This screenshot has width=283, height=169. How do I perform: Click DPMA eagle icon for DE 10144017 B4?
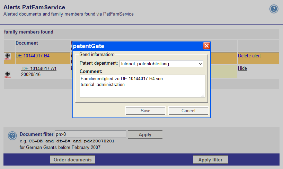[x=8, y=56]
